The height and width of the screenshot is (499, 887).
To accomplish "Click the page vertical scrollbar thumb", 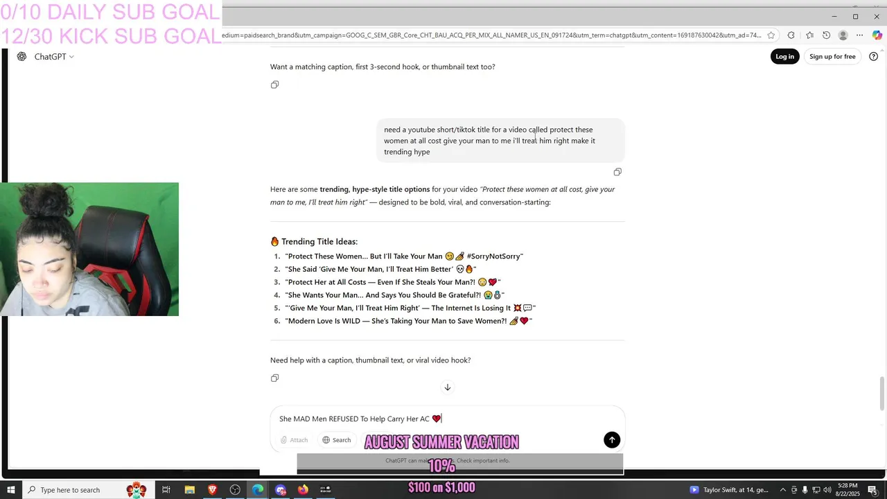I will [882, 393].
